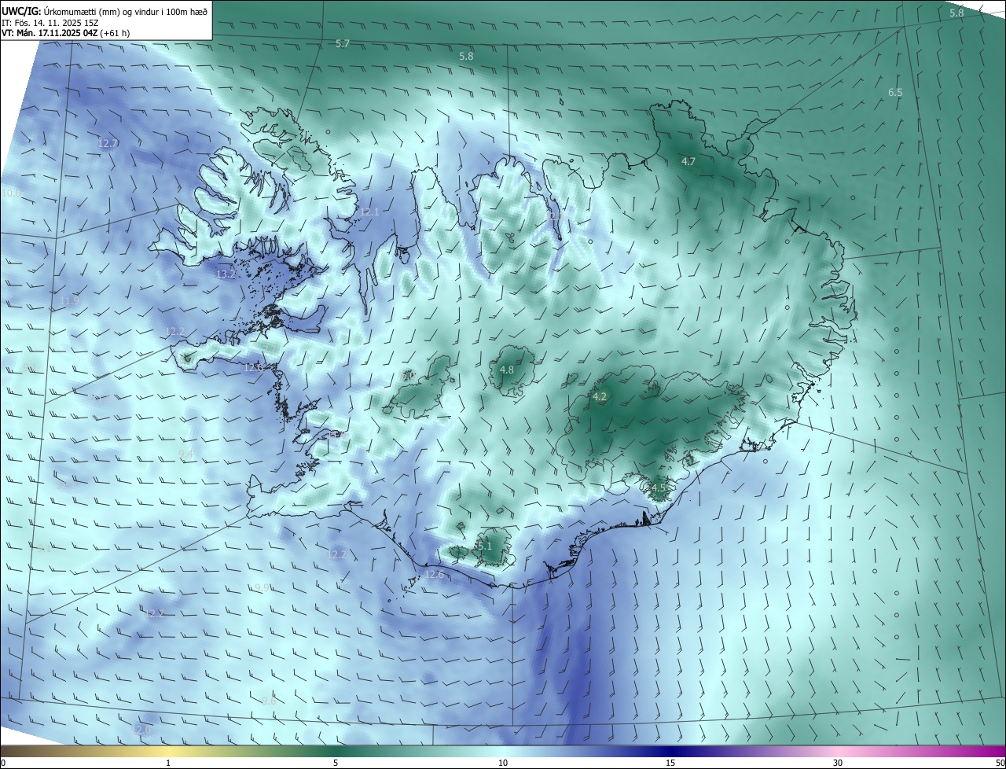Click the 15 tick on the colour scale
Image resolution: width=1006 pixels, height=769 pixels.
point(670,763)
